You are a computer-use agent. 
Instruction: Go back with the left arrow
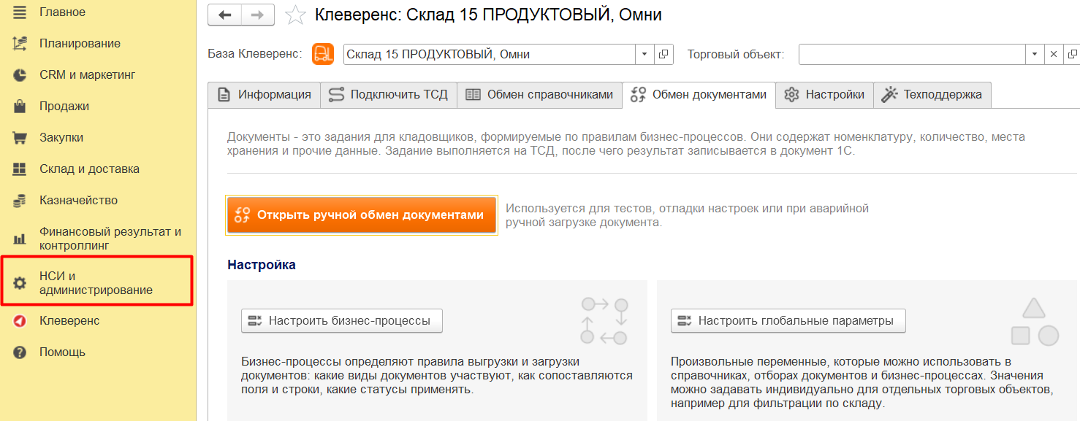(x=224, y=15)
